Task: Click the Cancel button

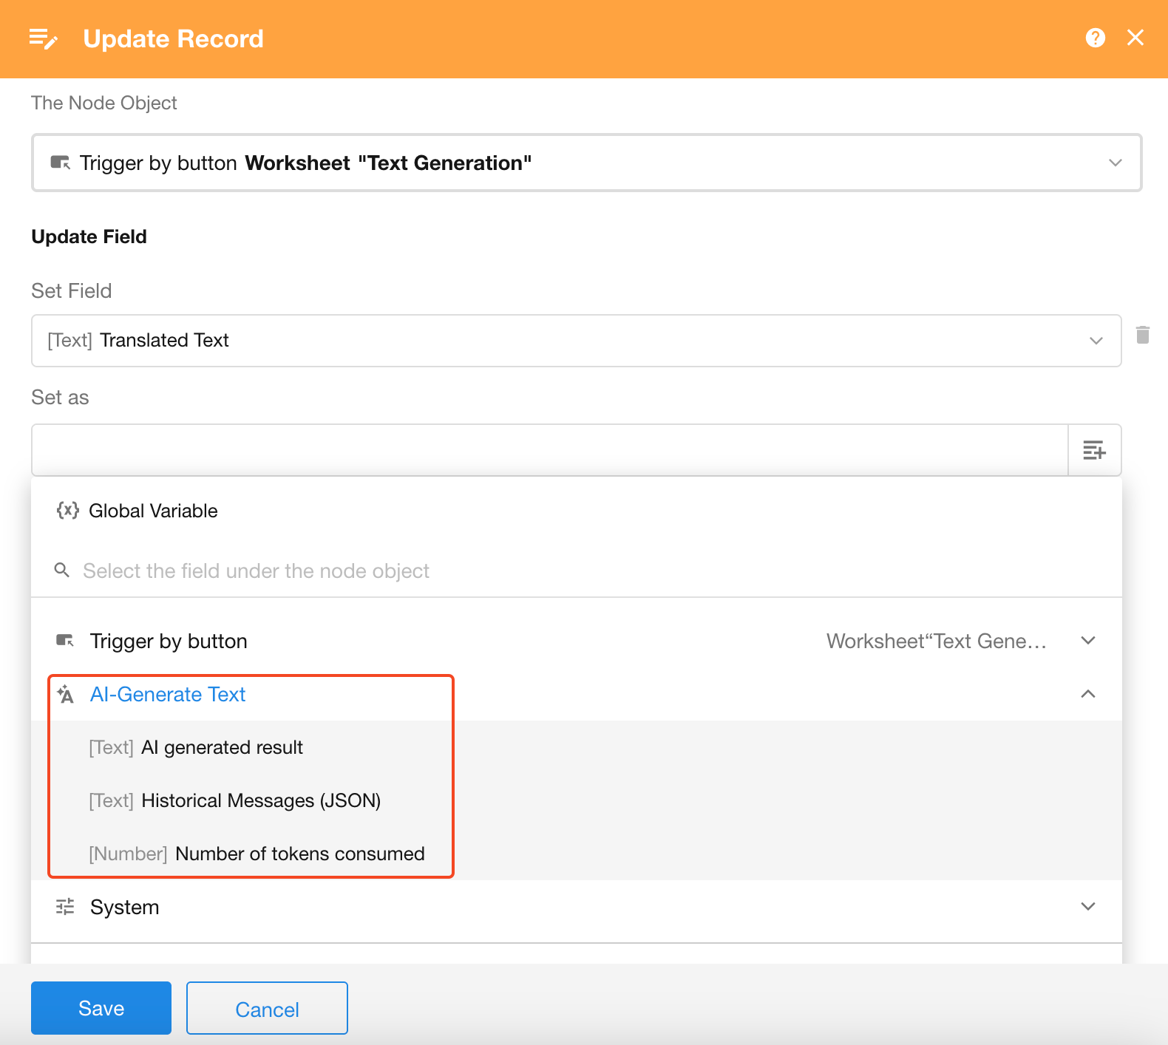Action: [267, 1009]
